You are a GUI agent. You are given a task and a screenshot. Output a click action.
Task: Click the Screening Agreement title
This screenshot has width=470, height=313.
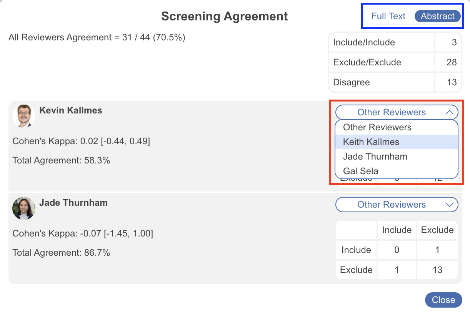coord(224,16)
